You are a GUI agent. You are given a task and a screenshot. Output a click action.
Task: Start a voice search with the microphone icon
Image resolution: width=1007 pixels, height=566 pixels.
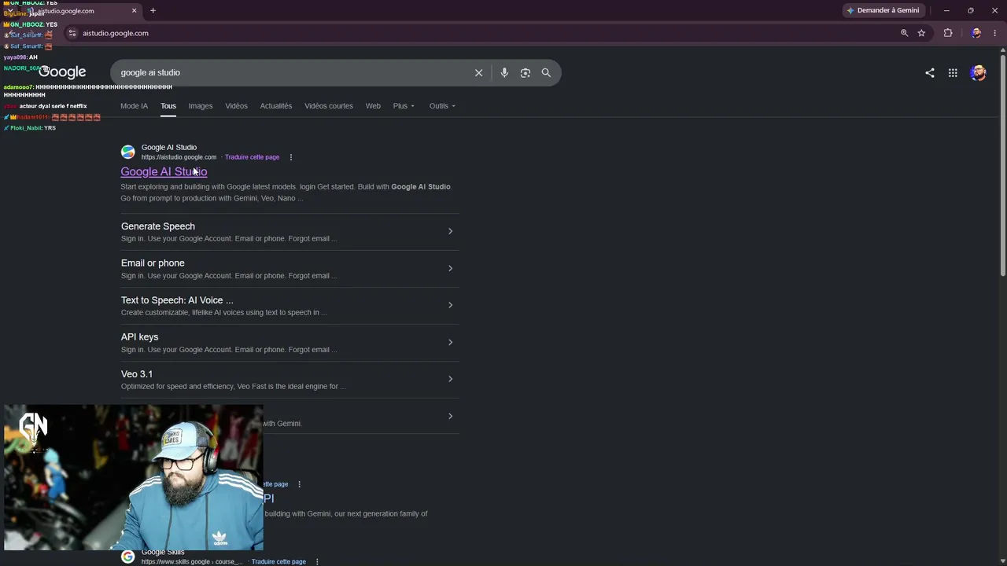click(x=504, y=72)
